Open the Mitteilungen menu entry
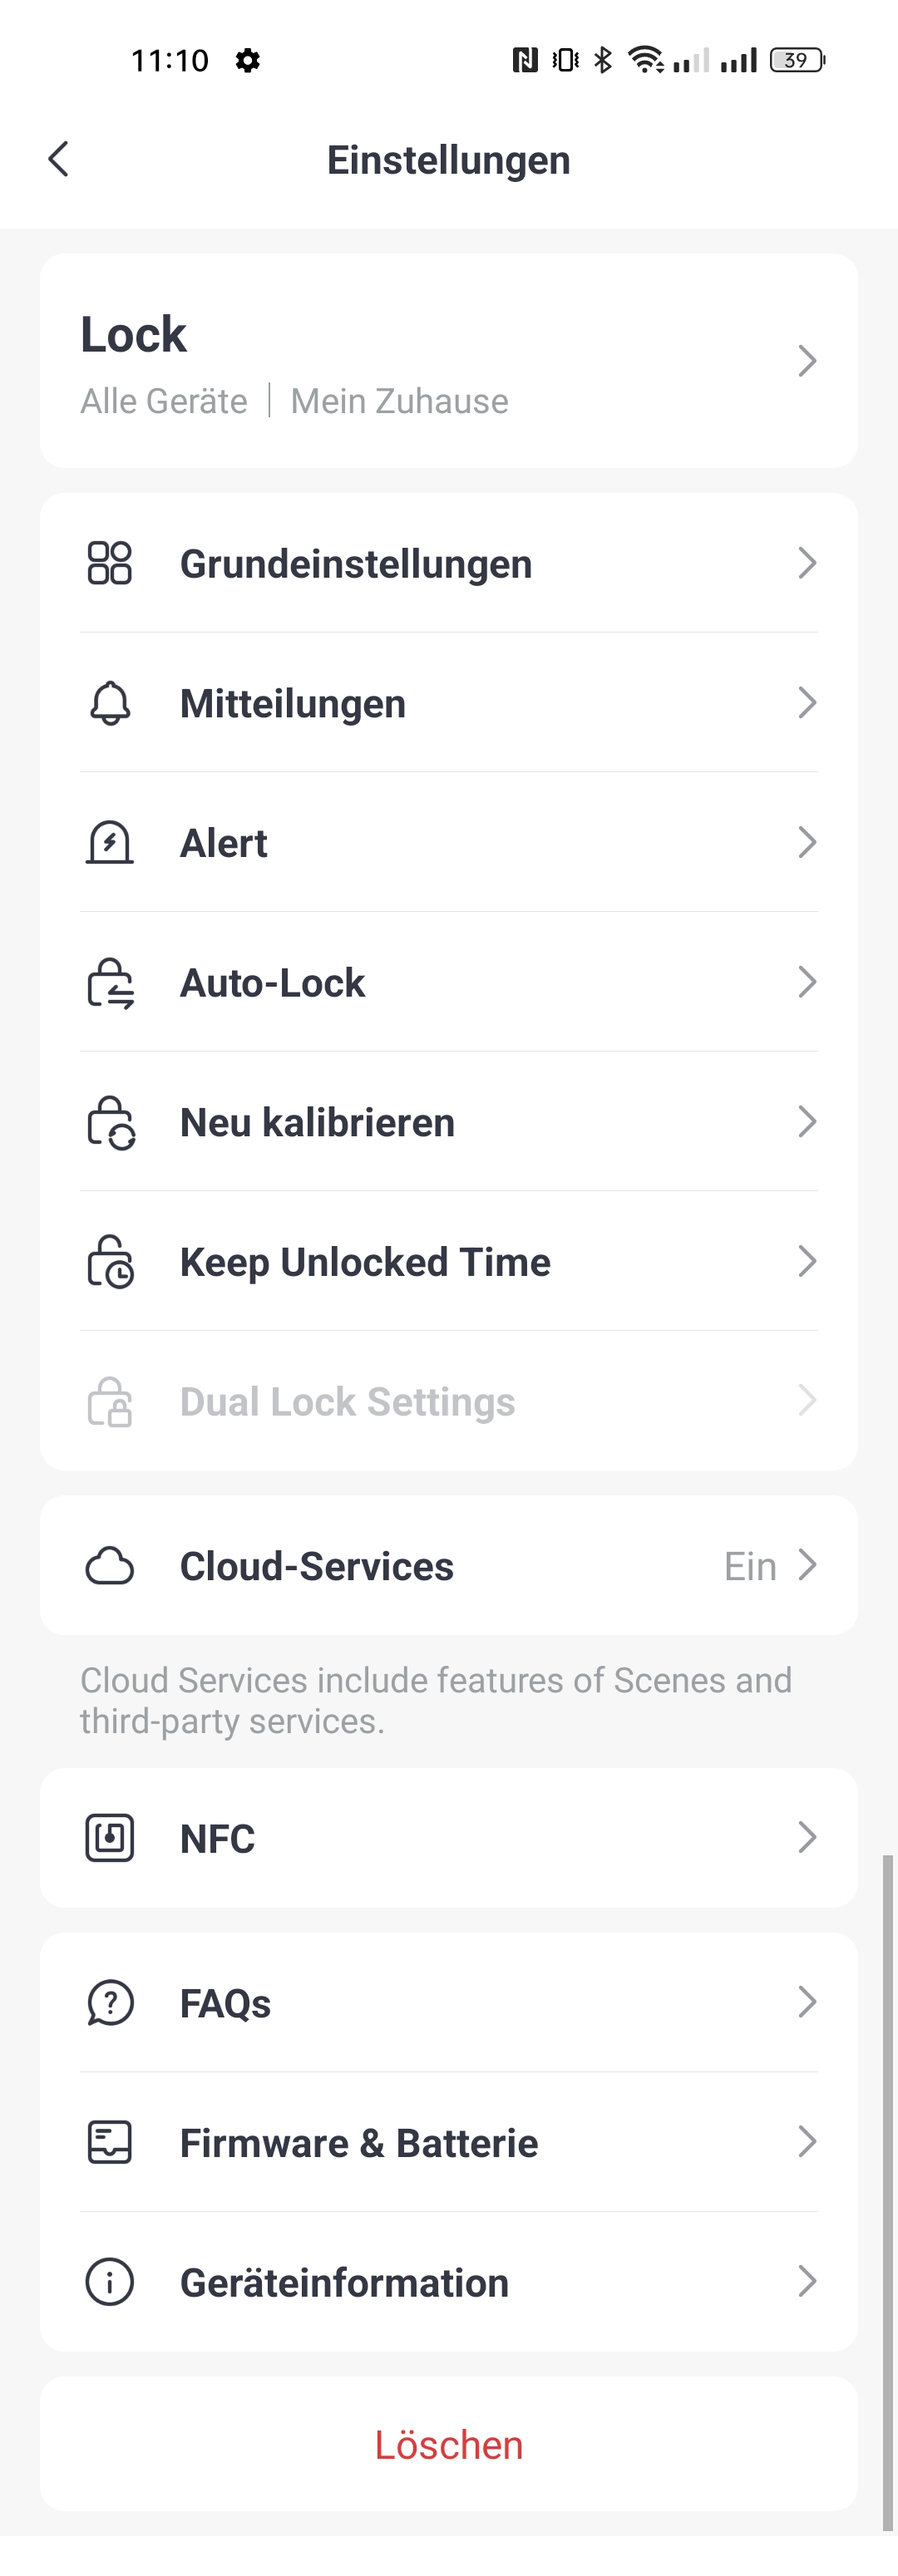898x2576 pixels. click(449, 702)
